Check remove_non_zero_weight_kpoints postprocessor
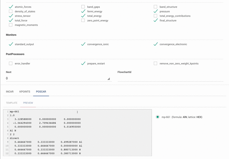The image size is (229, 159). (x=156, y=63)
